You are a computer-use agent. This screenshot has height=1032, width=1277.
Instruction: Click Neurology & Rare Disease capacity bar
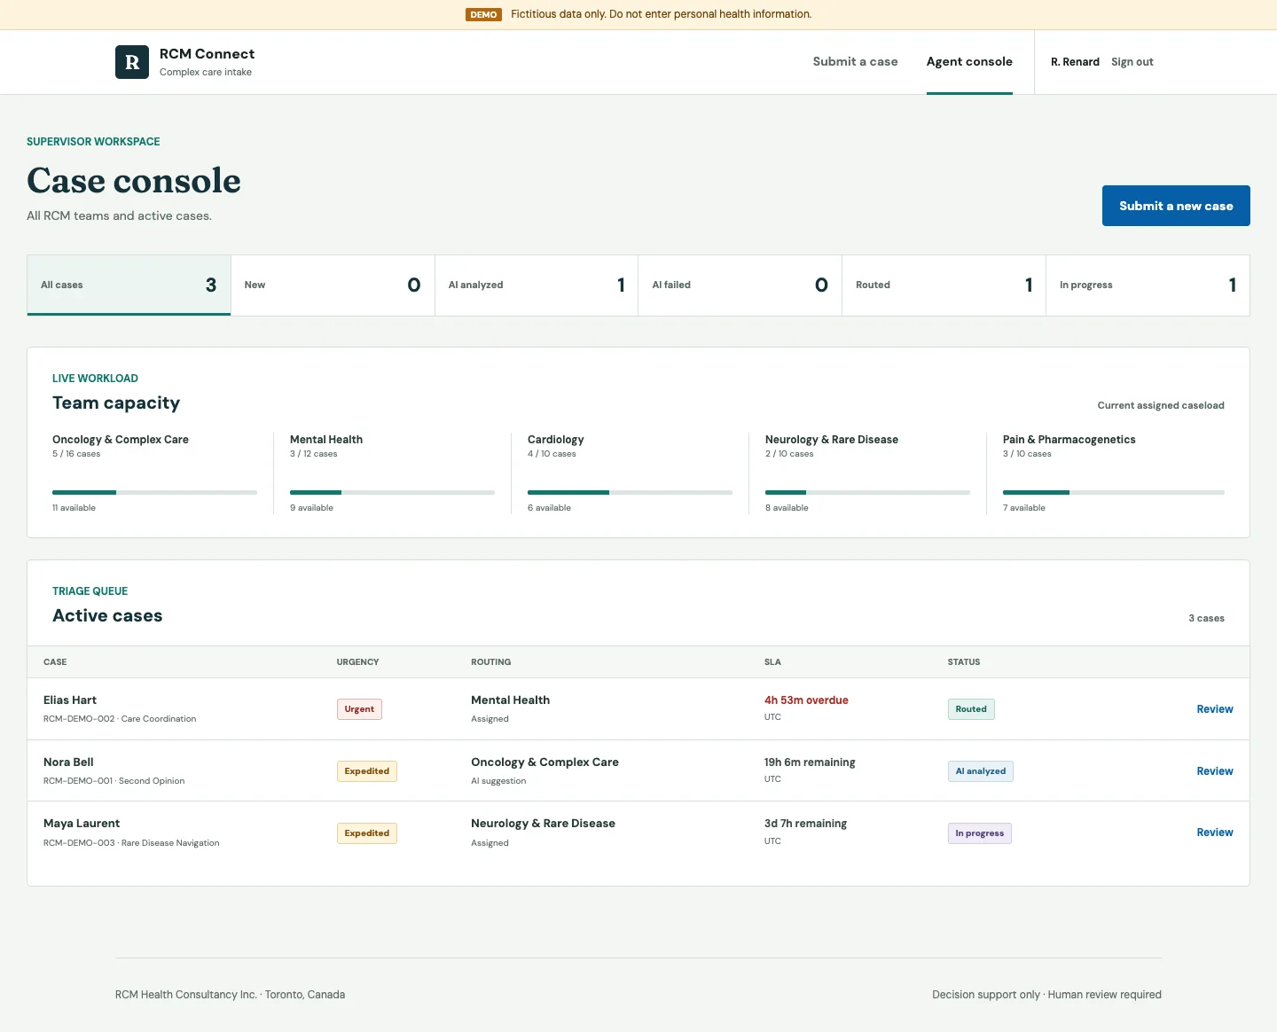click(x=867, y=492)
